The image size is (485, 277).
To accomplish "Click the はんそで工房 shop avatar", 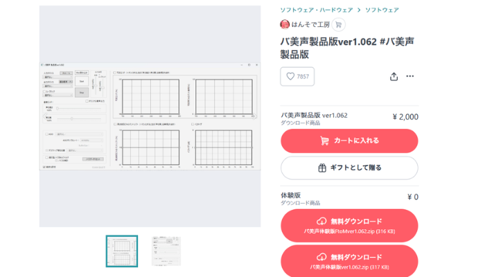I will pos(285,24).
